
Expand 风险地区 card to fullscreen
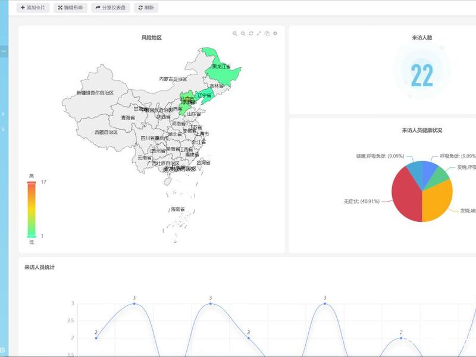[x=259, y=33]
